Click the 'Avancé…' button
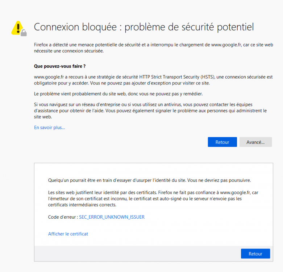Screen dimensions: 283x272 click(x=255, y=142)
